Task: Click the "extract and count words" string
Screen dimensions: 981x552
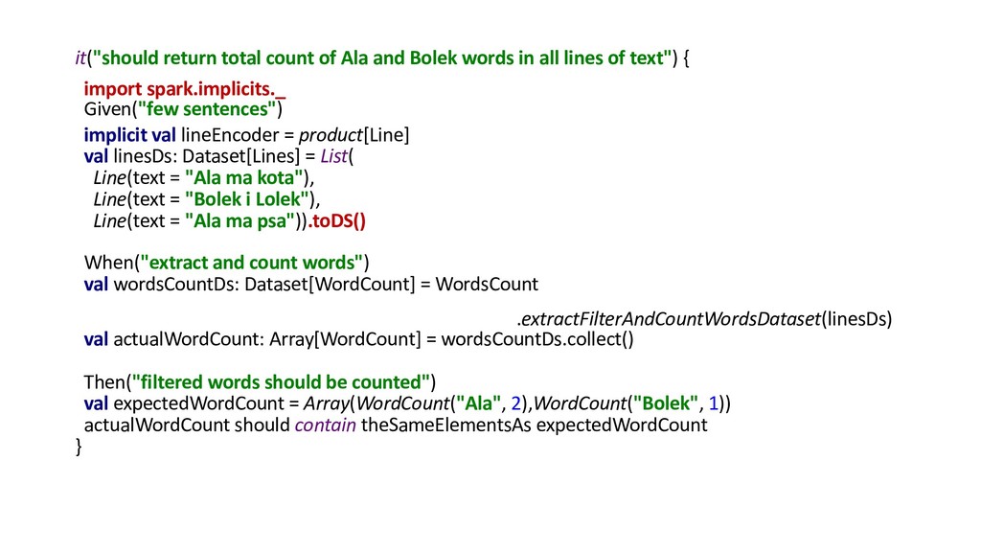Action: (251, 263)
